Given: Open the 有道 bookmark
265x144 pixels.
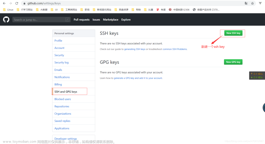Looking at the screenshot, I should click(161, 10).
